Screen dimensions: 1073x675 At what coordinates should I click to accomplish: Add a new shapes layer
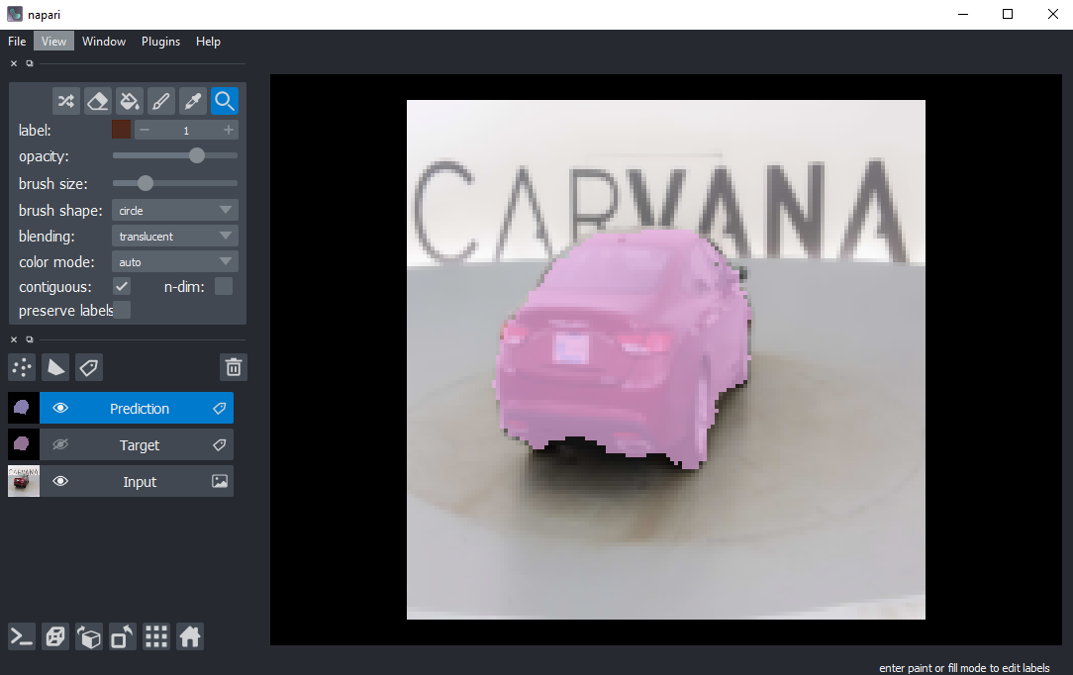pyautogui.click(x=55, y=367)
